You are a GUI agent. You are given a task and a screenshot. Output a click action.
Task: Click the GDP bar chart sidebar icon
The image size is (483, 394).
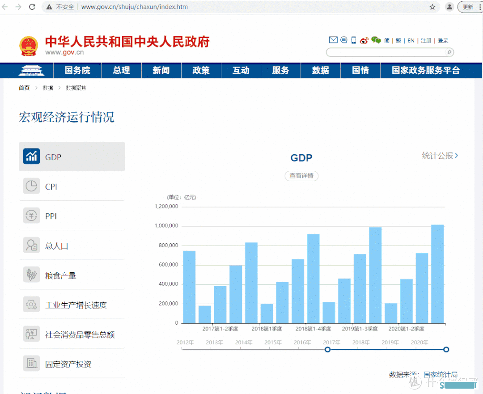(x=31, y=157)
